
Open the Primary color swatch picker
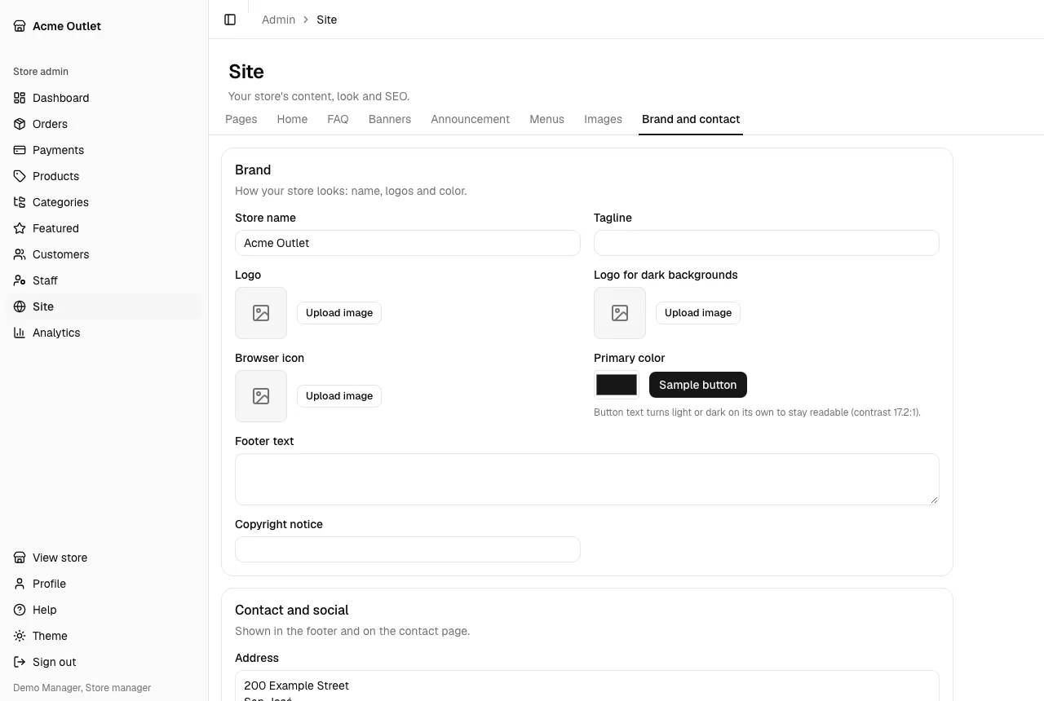(617, 385)
